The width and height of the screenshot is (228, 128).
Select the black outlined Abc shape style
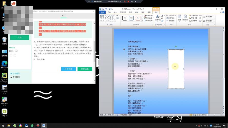tap(125, 18)
